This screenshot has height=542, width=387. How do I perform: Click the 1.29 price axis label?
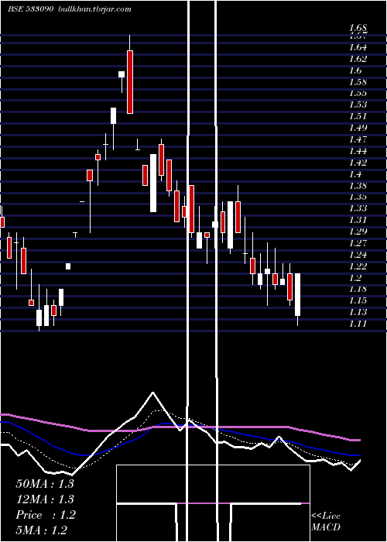point(358,232)
